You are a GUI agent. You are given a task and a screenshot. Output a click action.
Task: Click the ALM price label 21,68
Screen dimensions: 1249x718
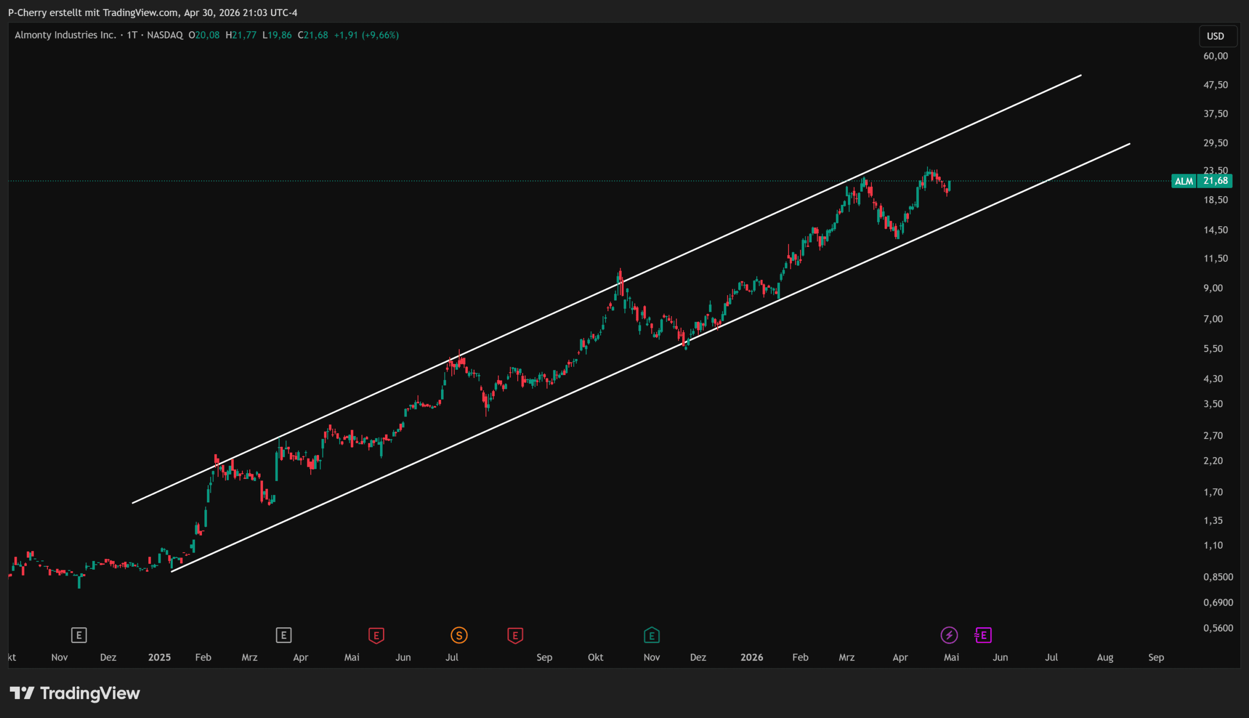[x=1202, y=181]
